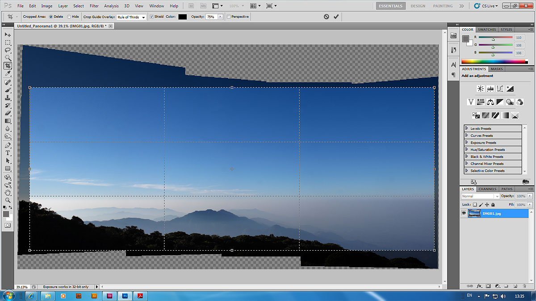
Task: Expand the Hue/Saturation Presets list
Action: [x=467, y=149]
